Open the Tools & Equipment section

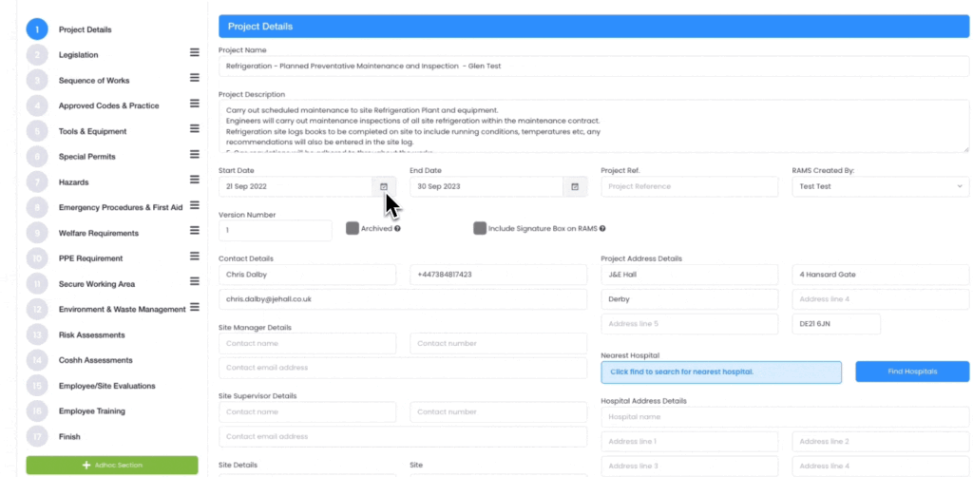pos(92,131)
